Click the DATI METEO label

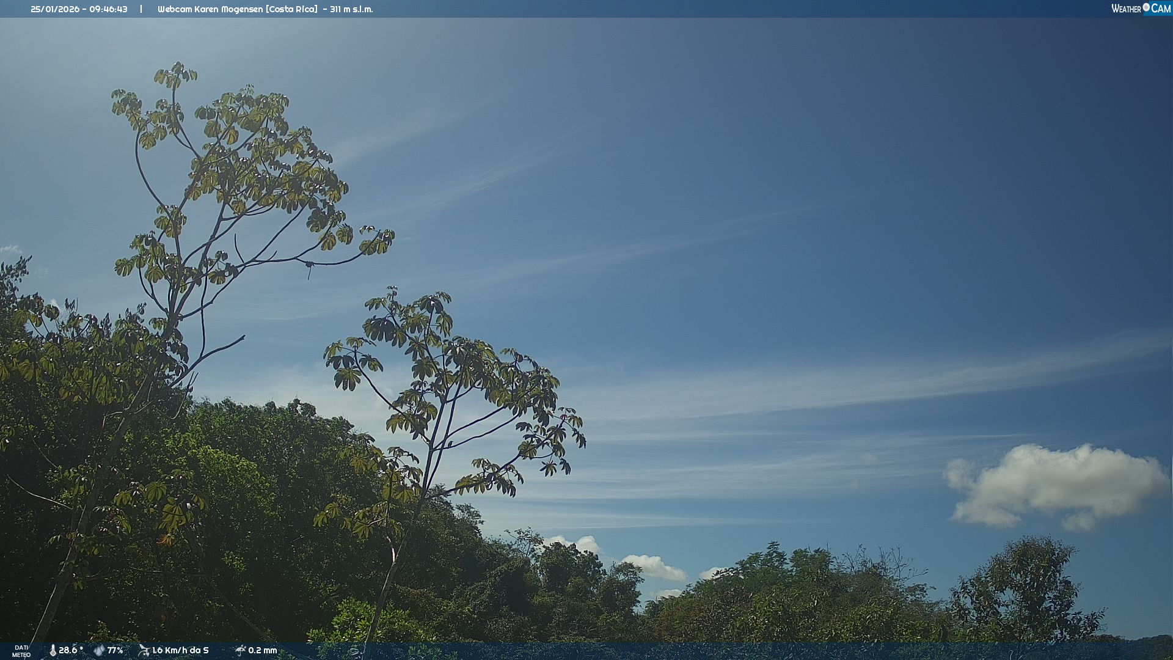click(21, 651)
